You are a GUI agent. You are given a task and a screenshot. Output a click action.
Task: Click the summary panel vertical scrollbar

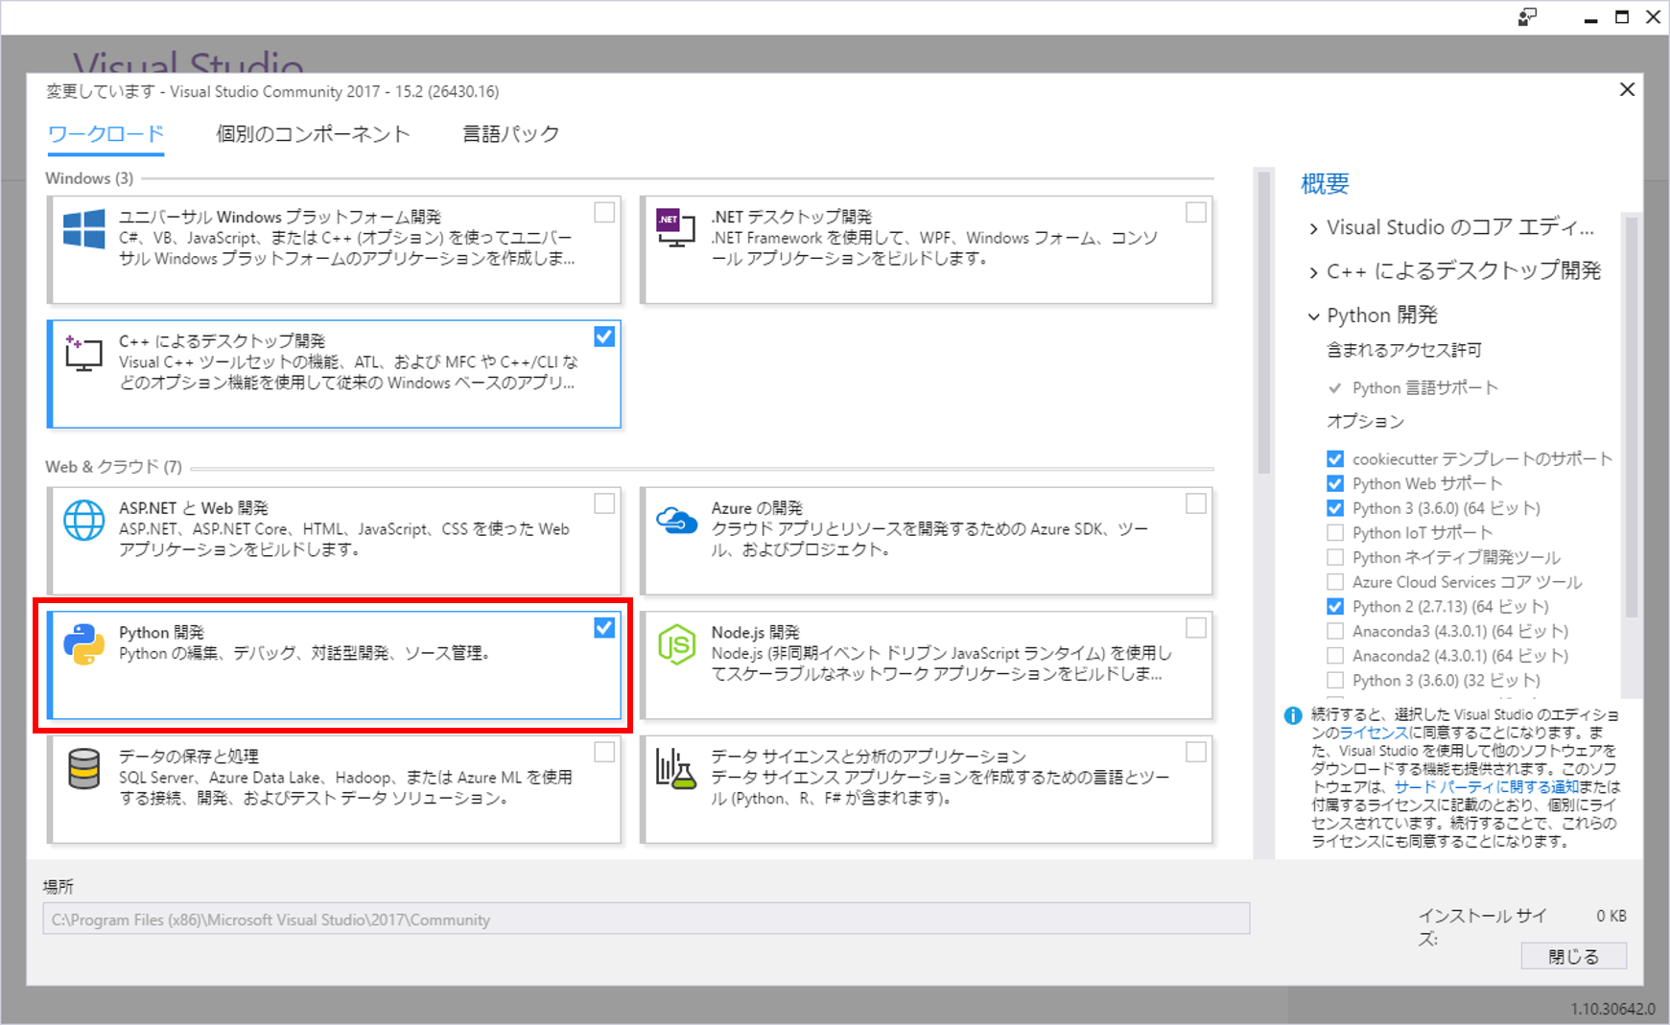(1632, 417)
